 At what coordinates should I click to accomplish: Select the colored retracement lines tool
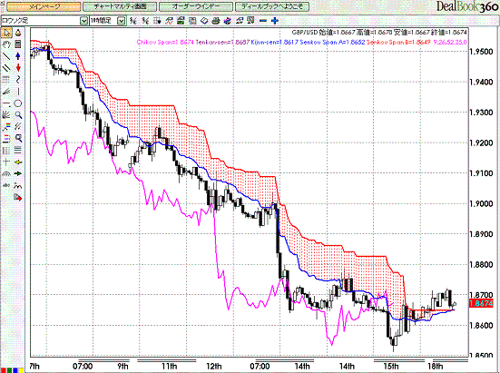(x=6, y=127)
